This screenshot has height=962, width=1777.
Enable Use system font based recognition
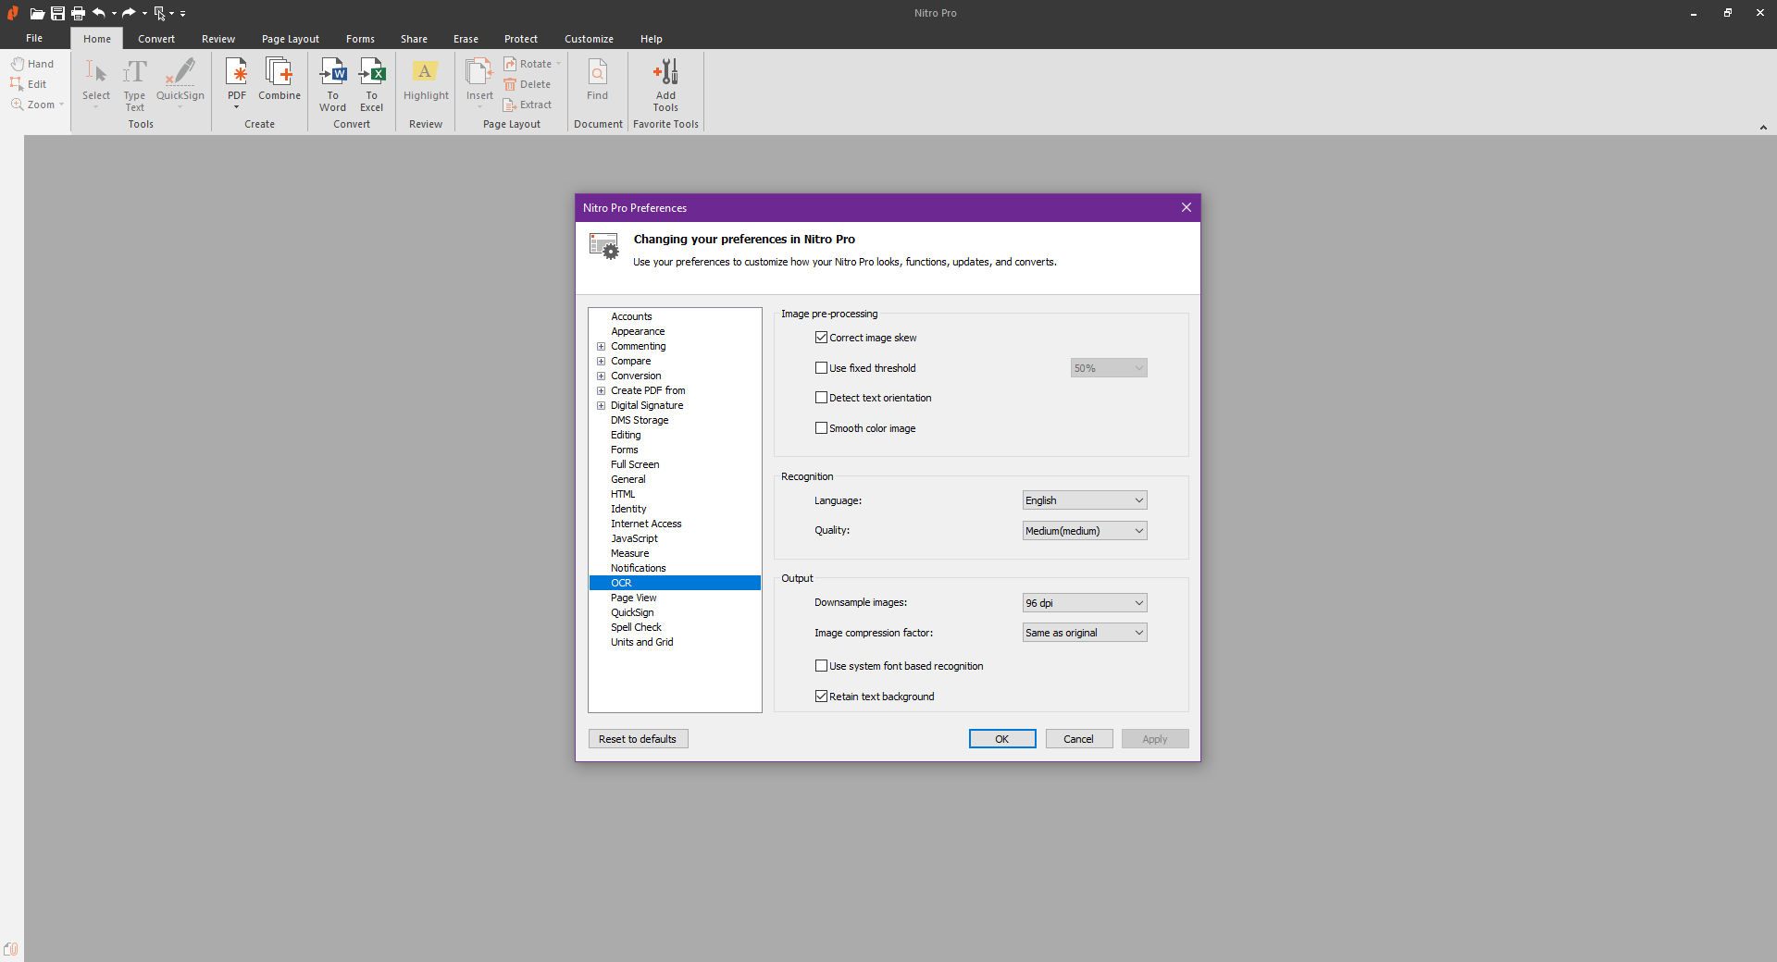(821, 666)
